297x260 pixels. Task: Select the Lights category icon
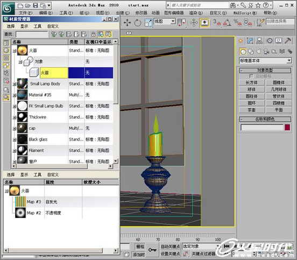tap(259, 51)
